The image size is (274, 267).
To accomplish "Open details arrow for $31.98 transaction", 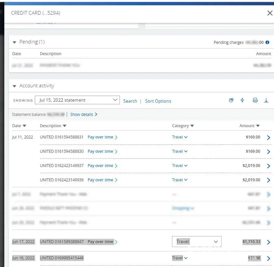I will point(269,258).
